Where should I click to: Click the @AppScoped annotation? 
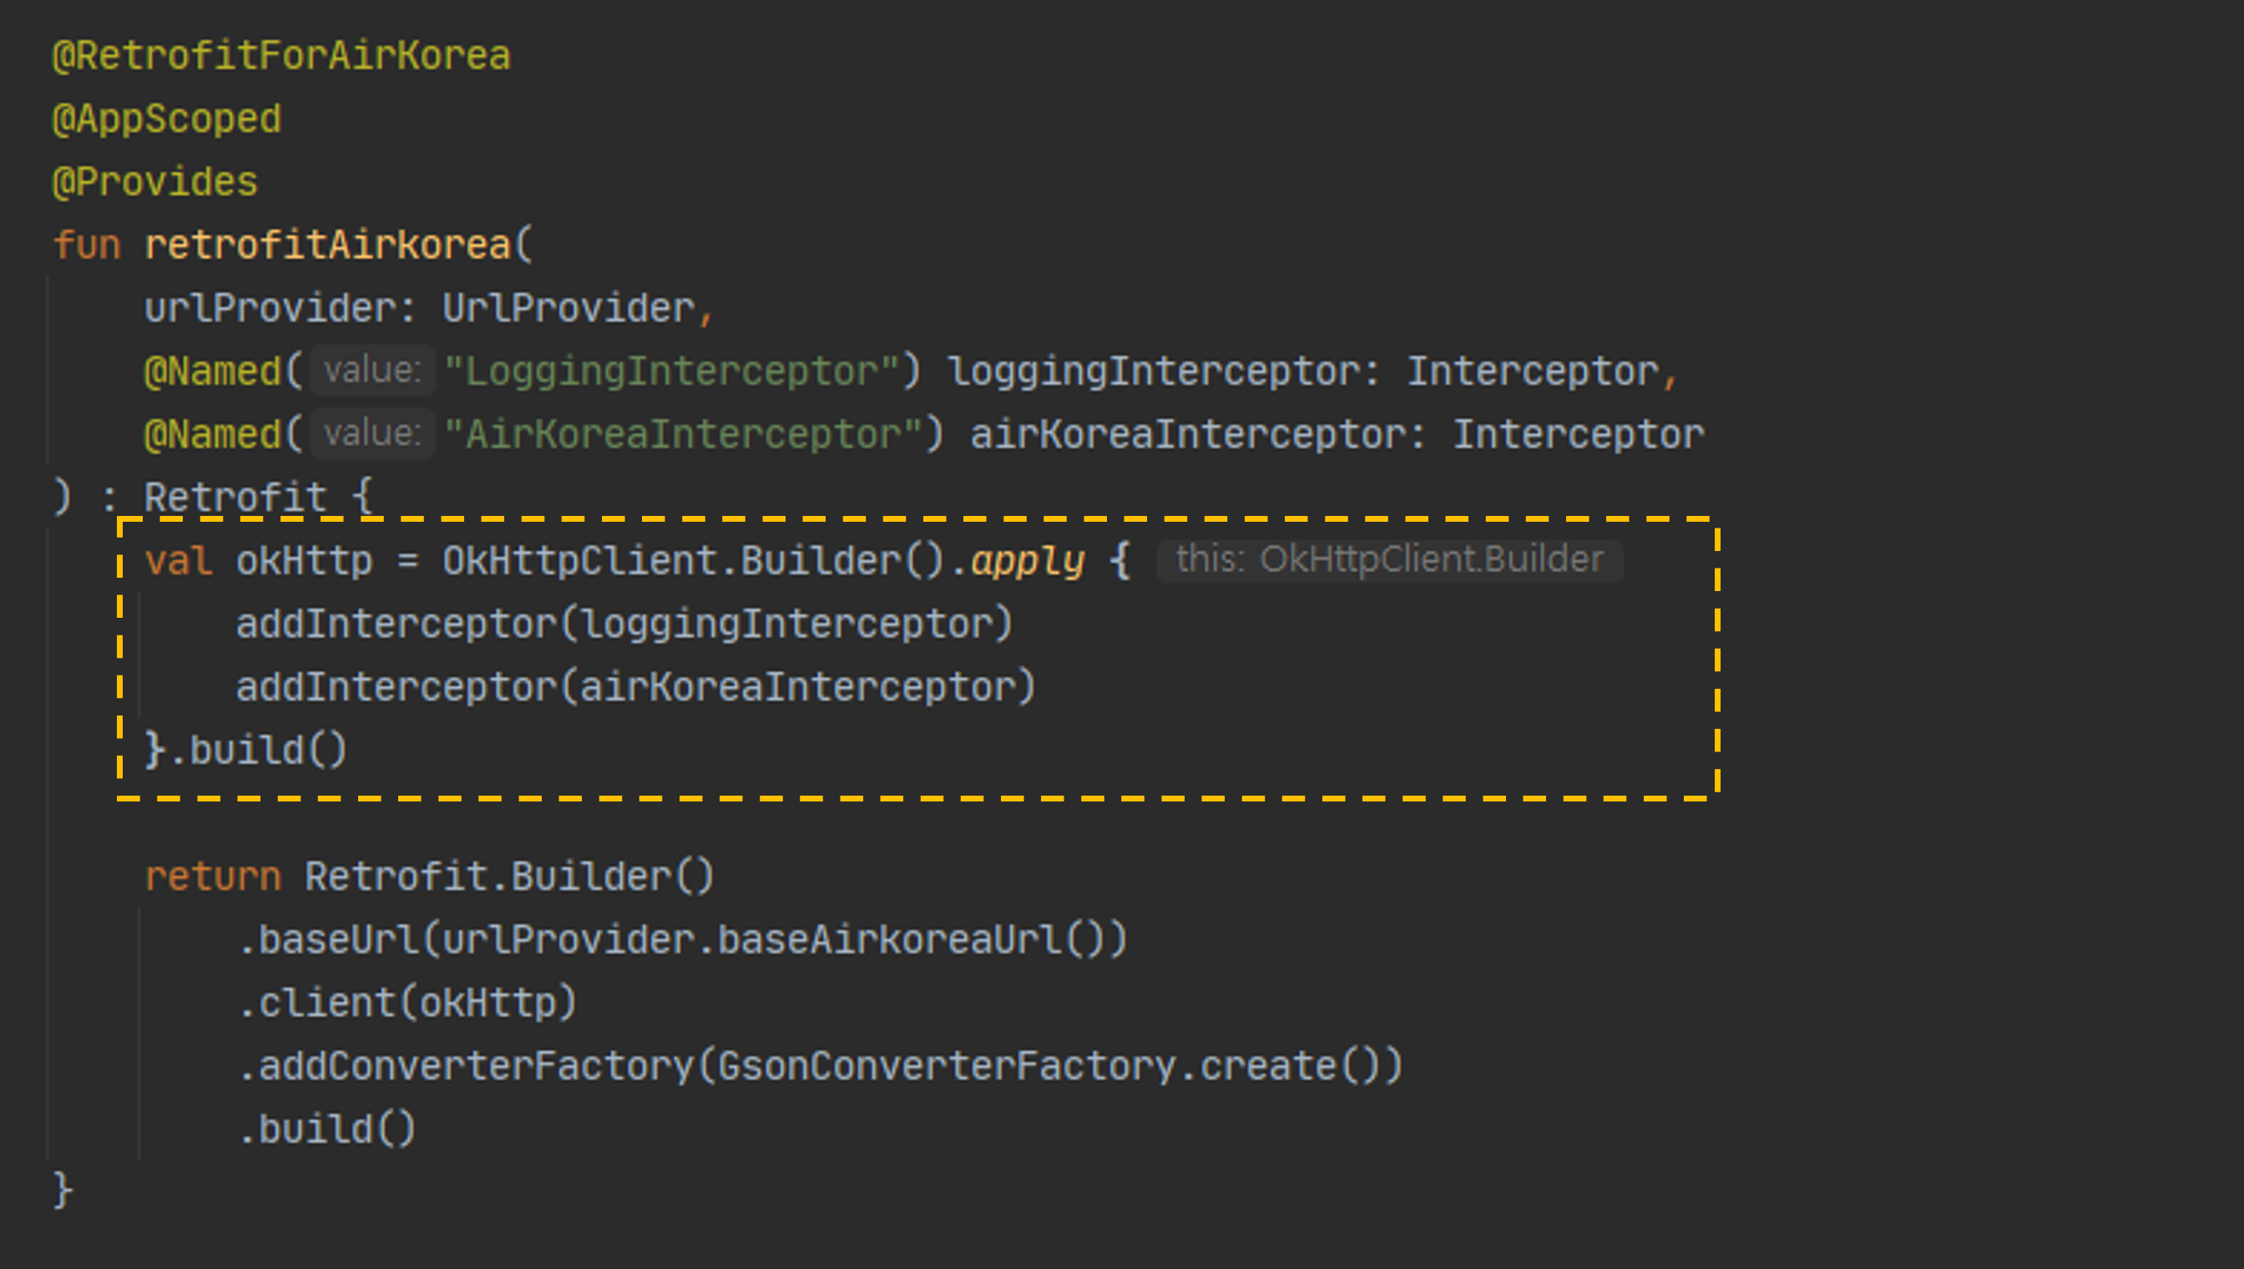166,119
